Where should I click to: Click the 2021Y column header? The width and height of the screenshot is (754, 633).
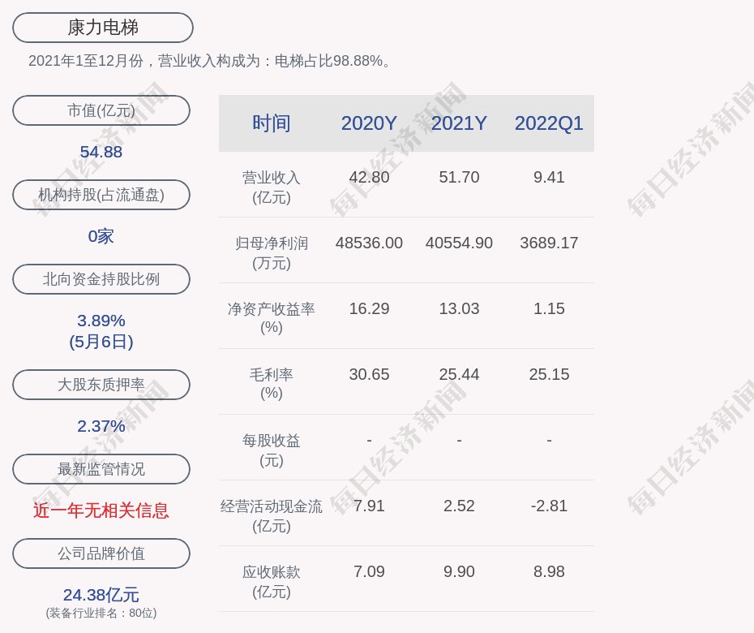pyautogui.click(x=459, y=123)
